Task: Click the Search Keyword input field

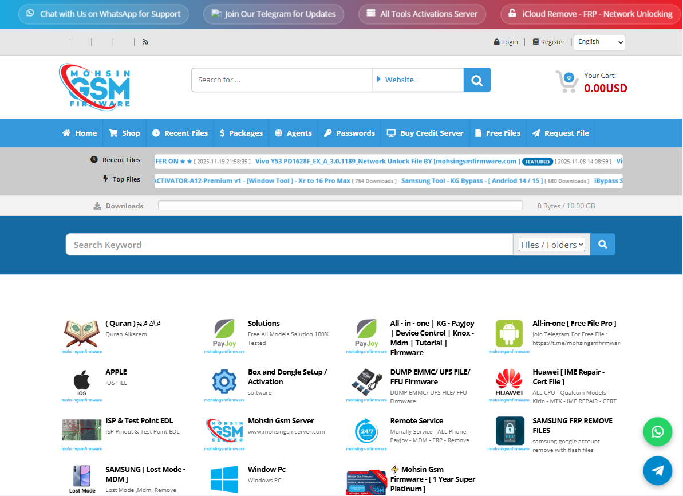Action: coord(289,245)
